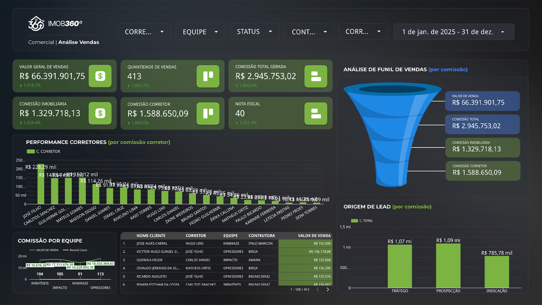Click dollar icon on Valor Geral de Vendas card
Screen dimensions: 542x305
click(x=100, y=76)
